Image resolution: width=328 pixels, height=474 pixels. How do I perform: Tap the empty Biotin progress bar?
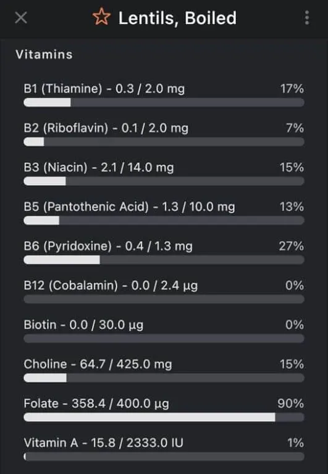[164, 338]
